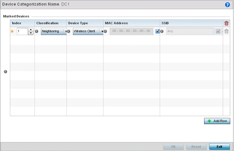This screenshot has width=234, height=151.
Task: Click info icon beside Device Type dropdown
Action: [x=68, y=31]
